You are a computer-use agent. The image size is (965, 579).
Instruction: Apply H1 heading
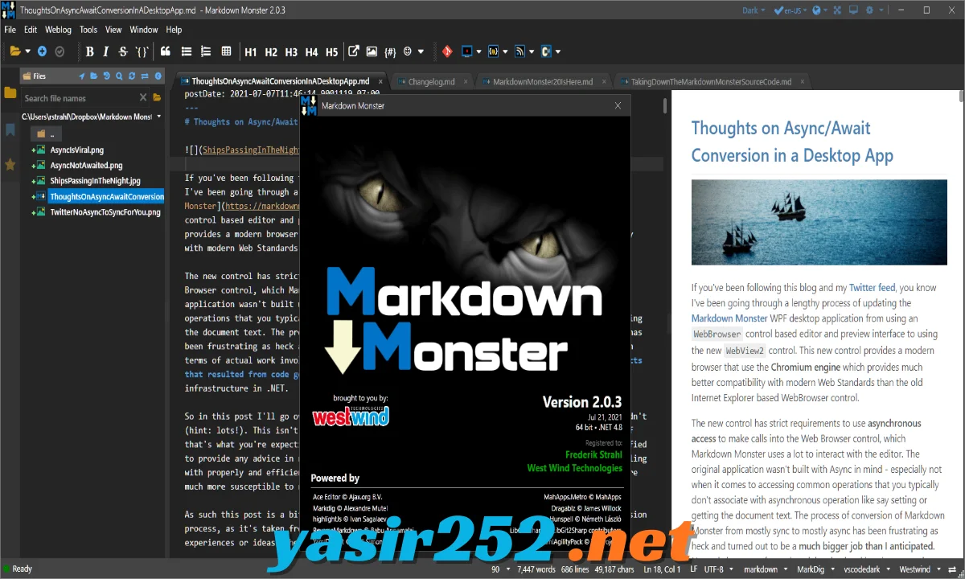click(x=251, y=52)
